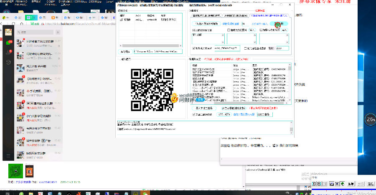Click export button beside QR checkbox
The image size is (376, 195).
click(224, 114)
